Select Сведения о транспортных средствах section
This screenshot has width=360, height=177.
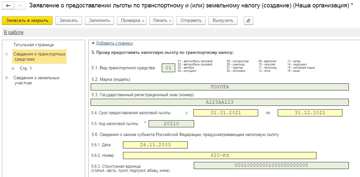click(39, 56)
